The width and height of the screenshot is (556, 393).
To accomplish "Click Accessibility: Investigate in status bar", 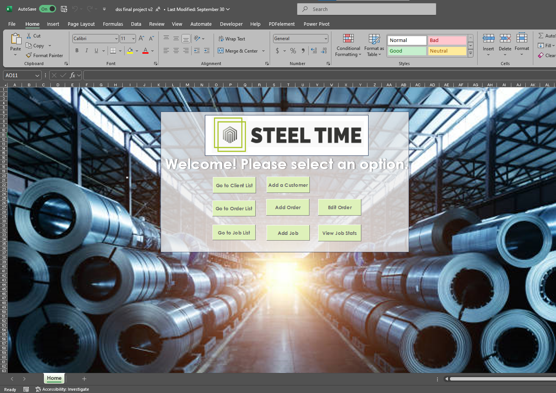I will click(x=62, y=389).
